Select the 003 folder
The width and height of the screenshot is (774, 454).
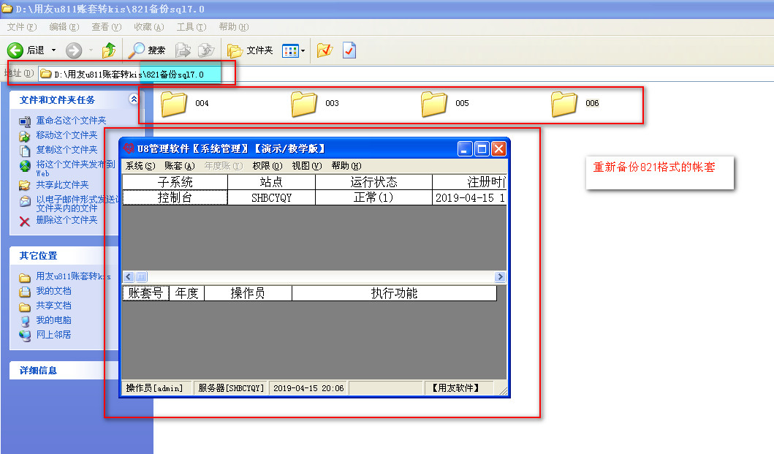[x=304, y=104]
